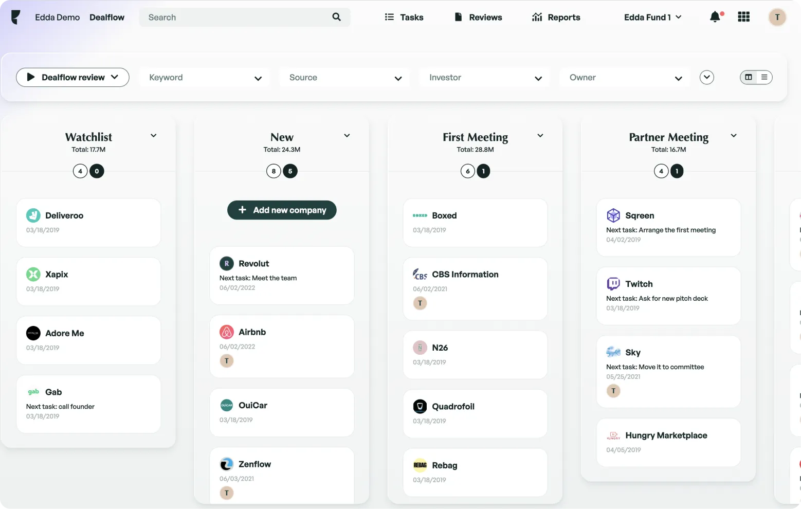Click the Edda logo icon
This screenshot has height=509, width=801.
15,16
